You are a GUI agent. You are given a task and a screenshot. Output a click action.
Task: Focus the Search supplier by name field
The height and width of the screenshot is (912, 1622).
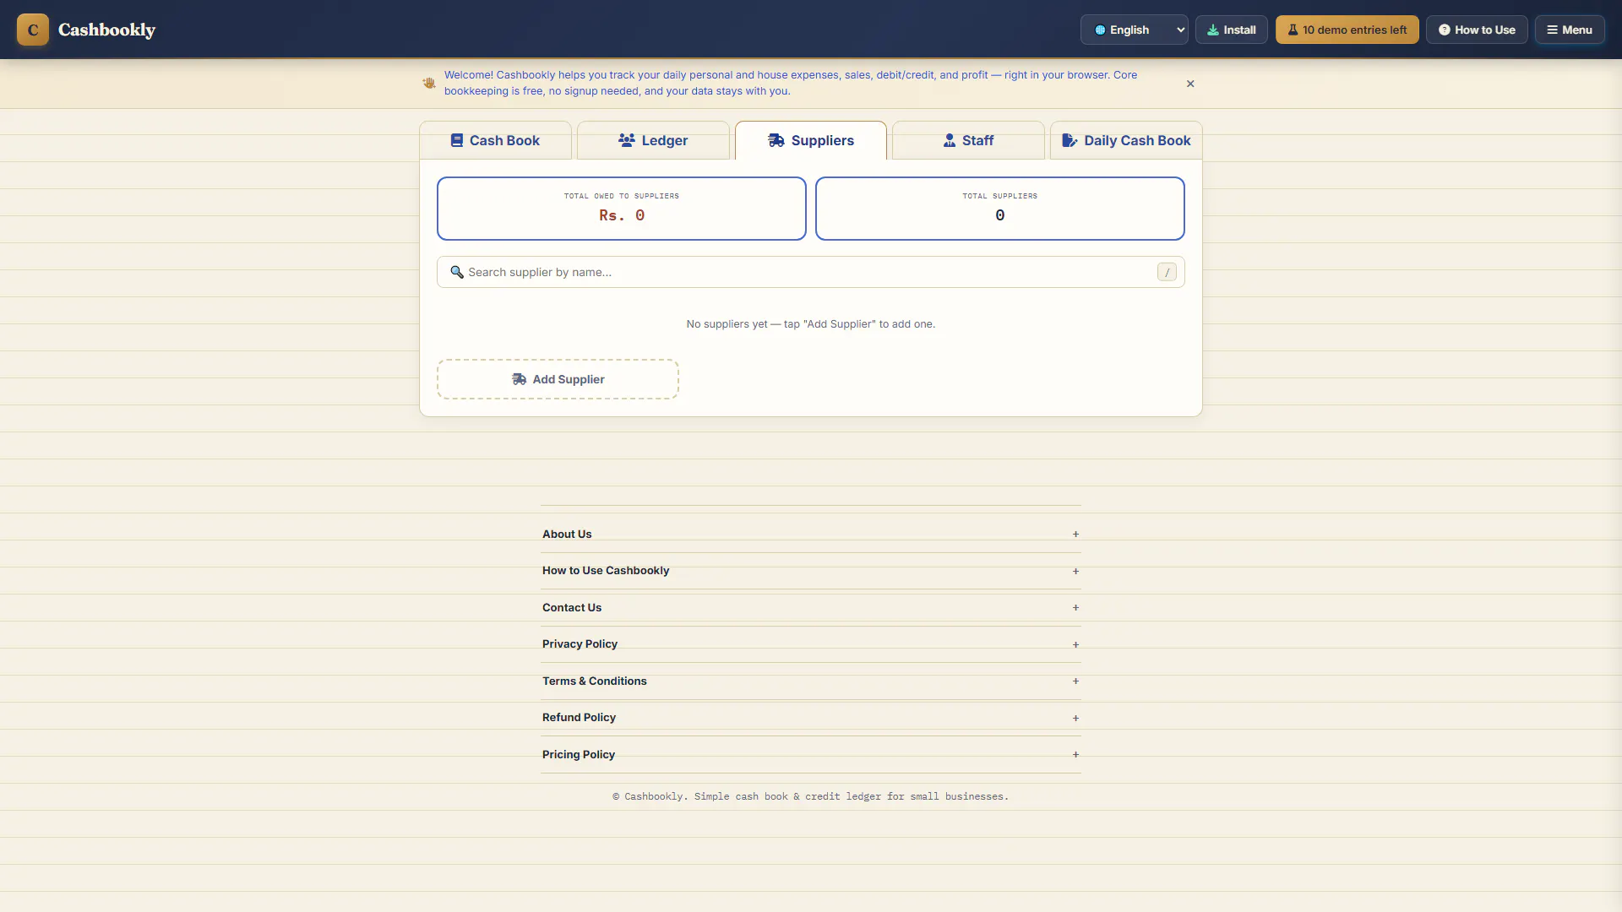point(811,272)
